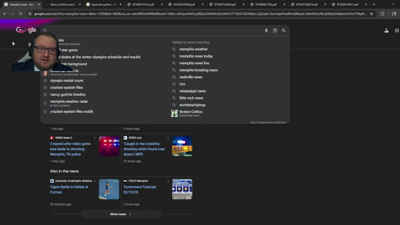Open Search Labs flask icon
The width and height of the screenshot is (400, 225).
[387, 30]
